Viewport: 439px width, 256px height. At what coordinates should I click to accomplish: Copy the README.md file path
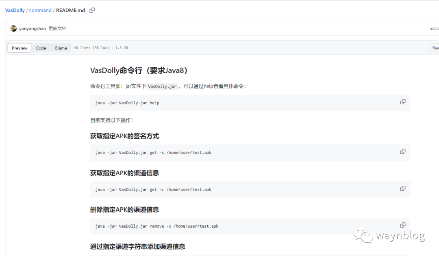[92, 10]
